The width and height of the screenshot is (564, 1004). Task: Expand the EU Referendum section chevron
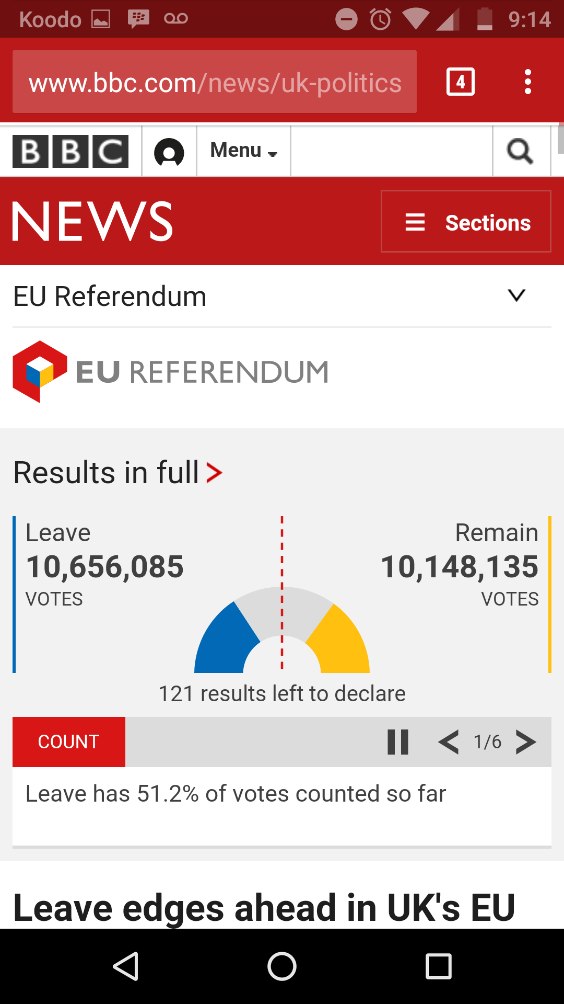point(516,295)
